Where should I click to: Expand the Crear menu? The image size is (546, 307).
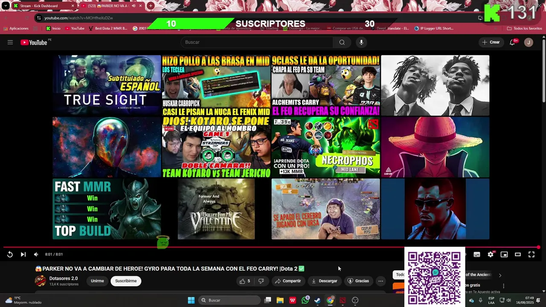491,42
